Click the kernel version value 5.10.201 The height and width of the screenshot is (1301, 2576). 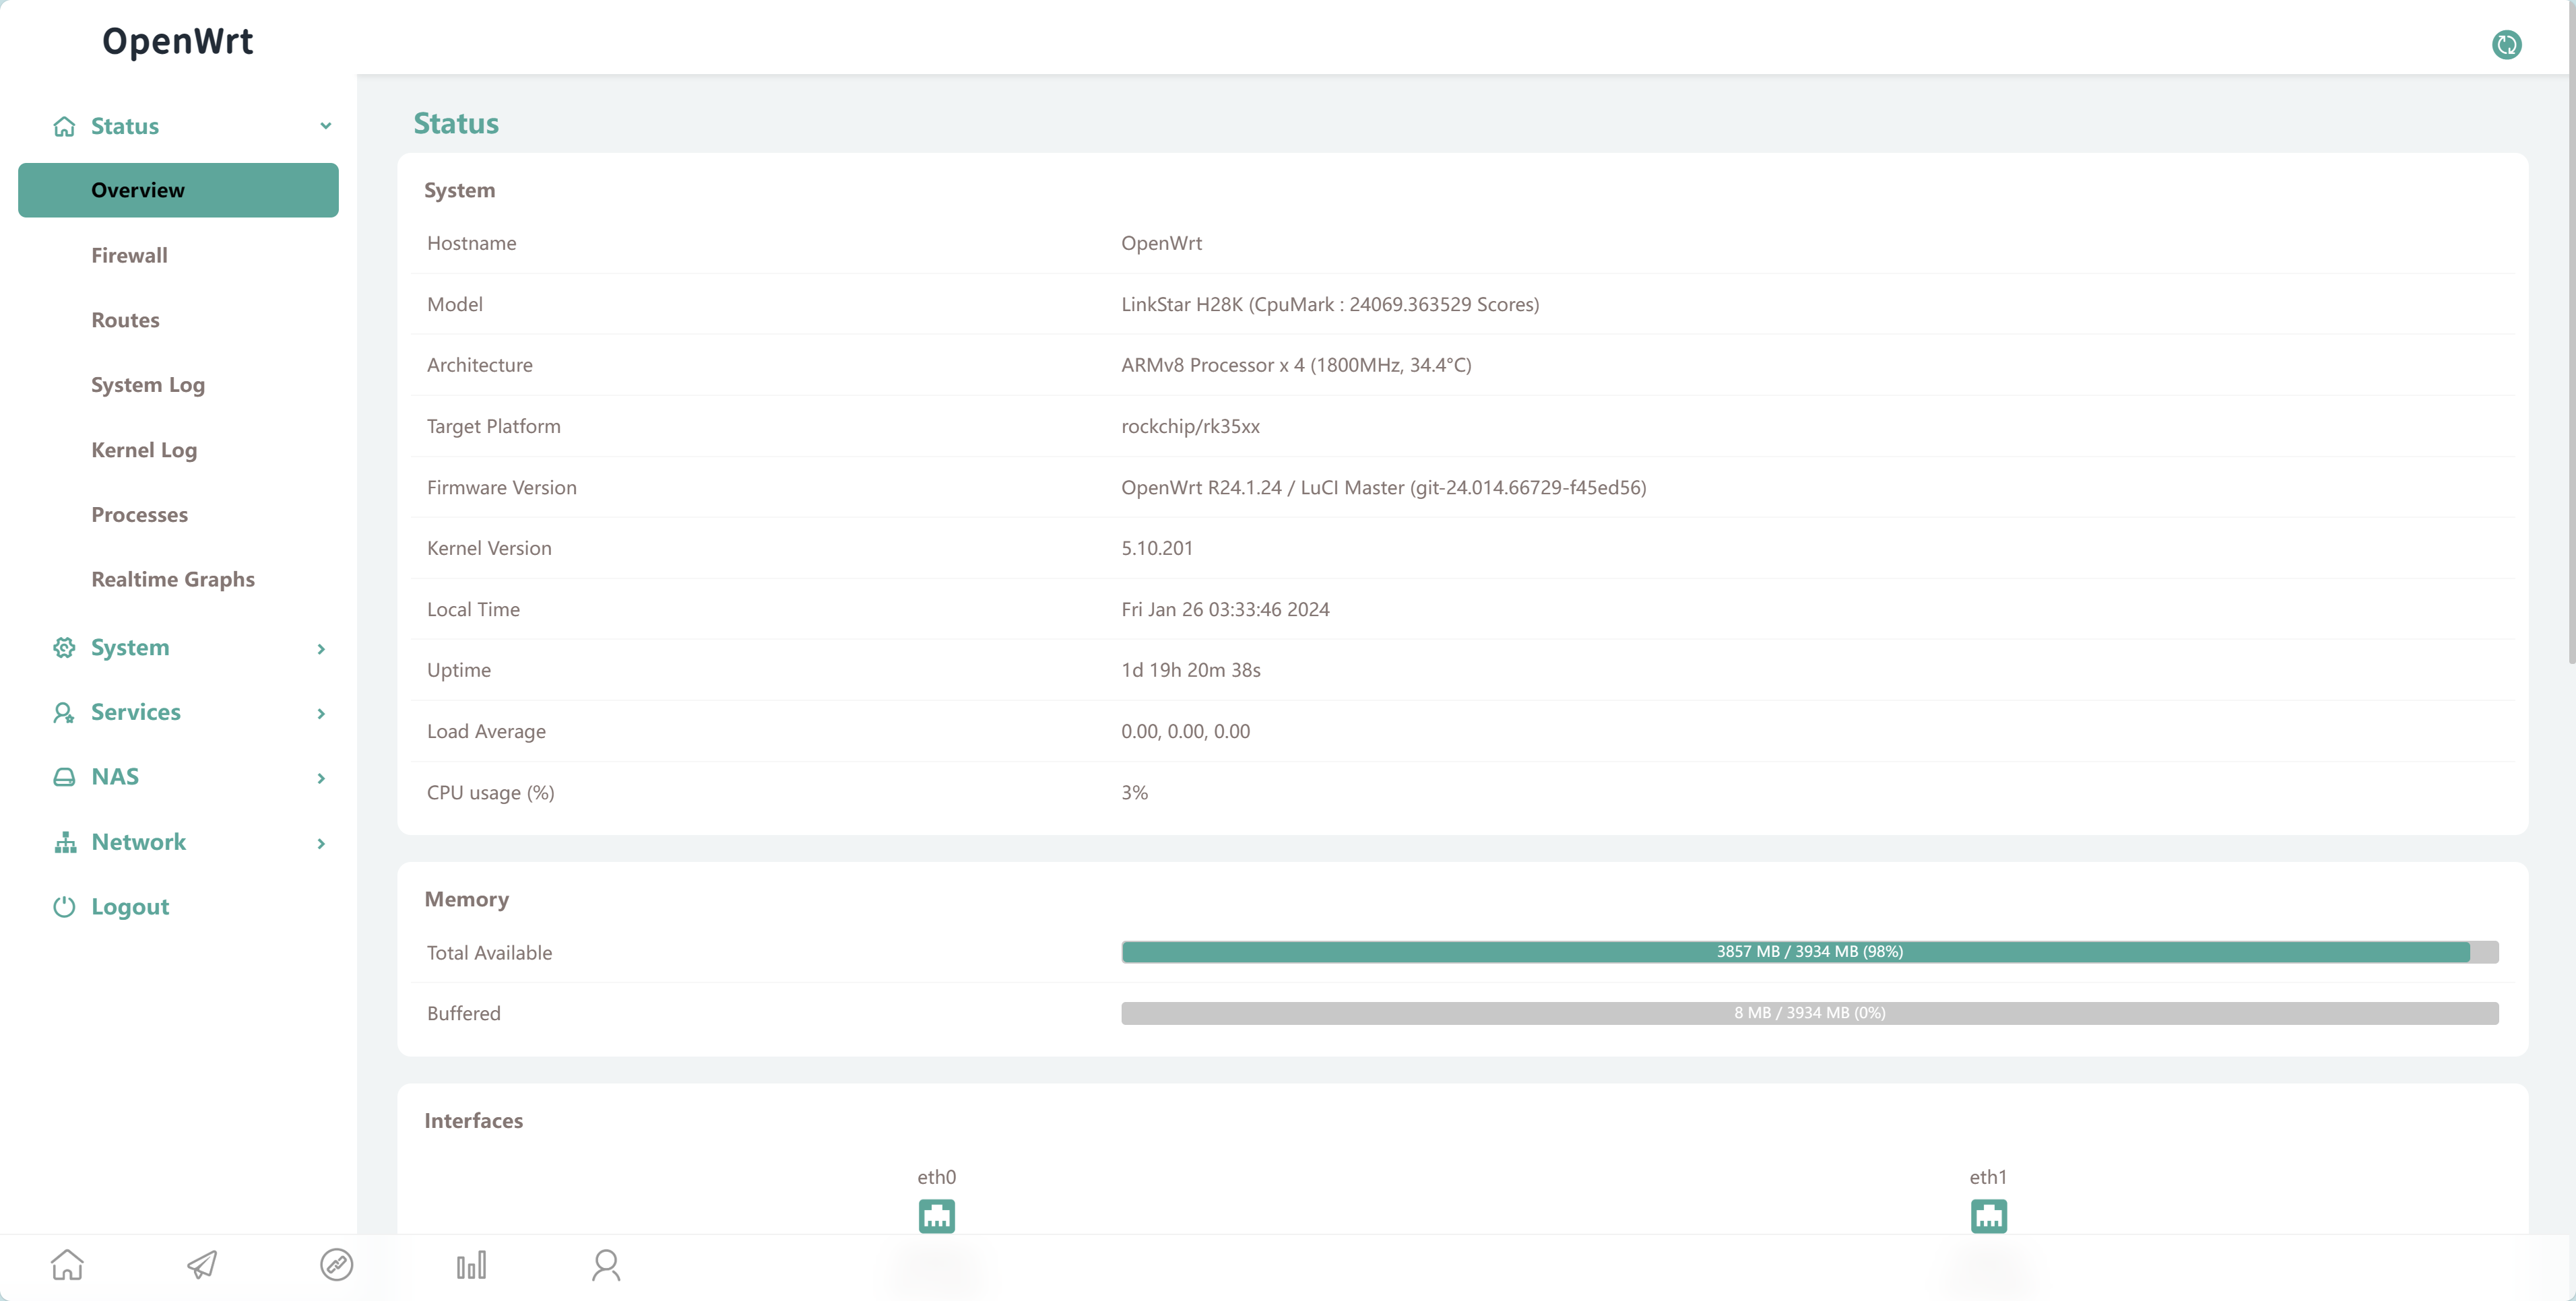point(1157,548)
